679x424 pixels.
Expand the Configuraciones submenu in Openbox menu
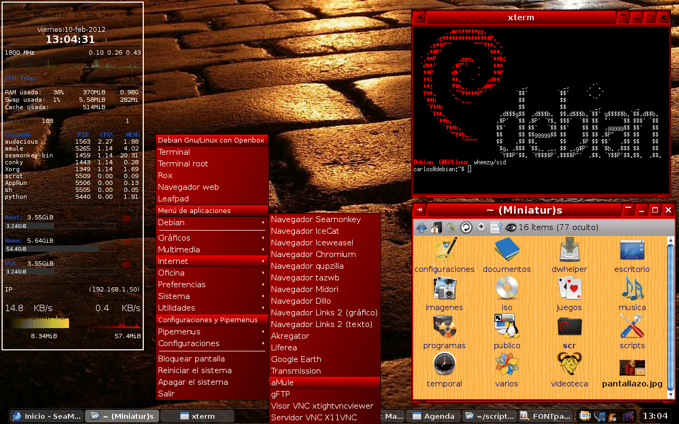(212, 343)
